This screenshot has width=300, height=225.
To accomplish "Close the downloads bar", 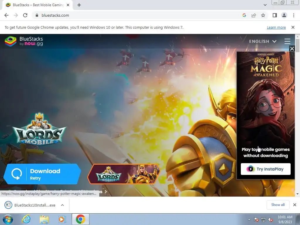I will tap(295, 205).
